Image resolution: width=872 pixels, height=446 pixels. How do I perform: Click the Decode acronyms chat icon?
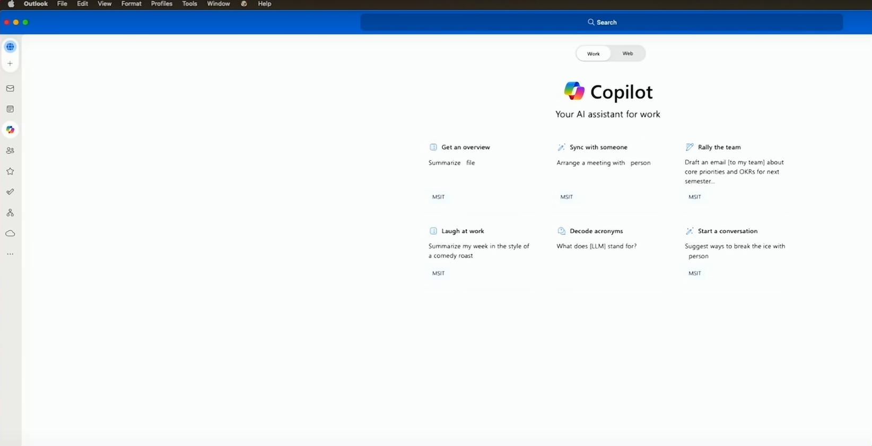(x=561, y=231)
